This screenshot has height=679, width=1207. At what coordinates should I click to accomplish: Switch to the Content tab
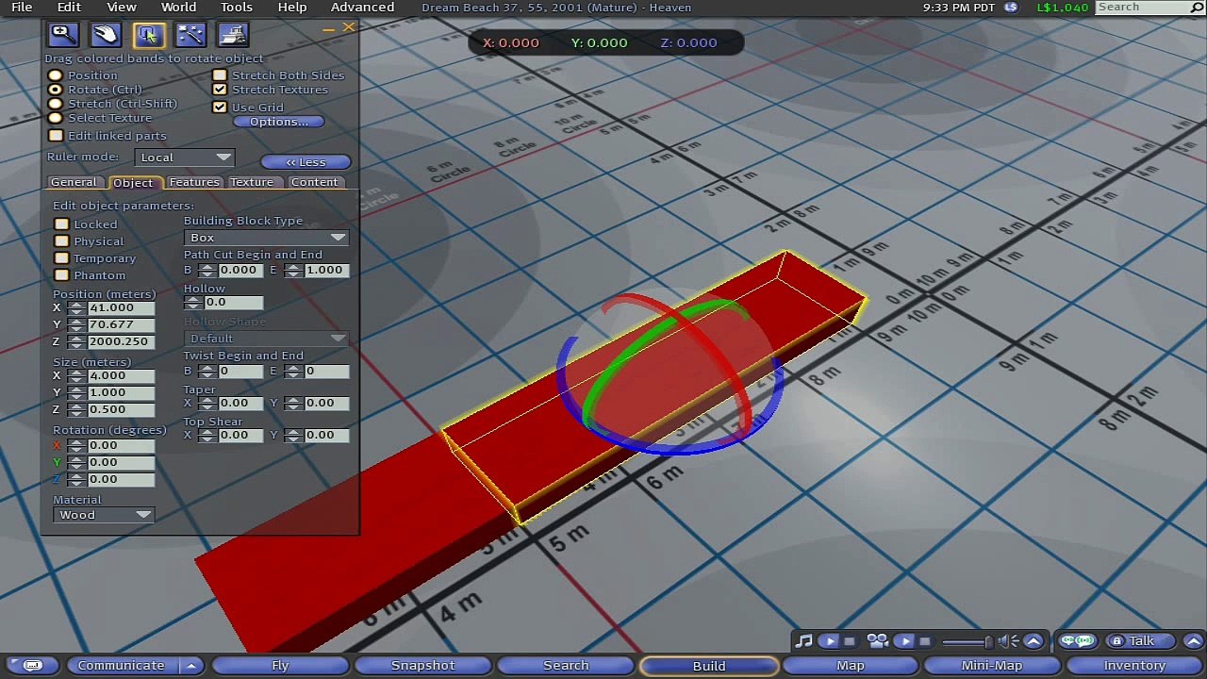[x=314, y=182]
